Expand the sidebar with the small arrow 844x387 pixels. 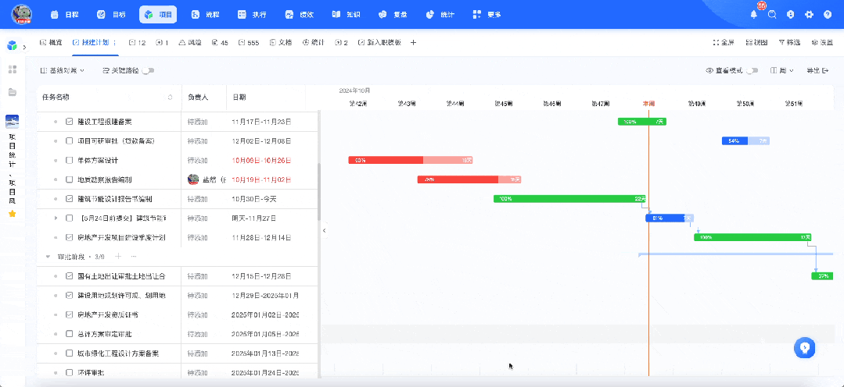[x=25, y=48]
